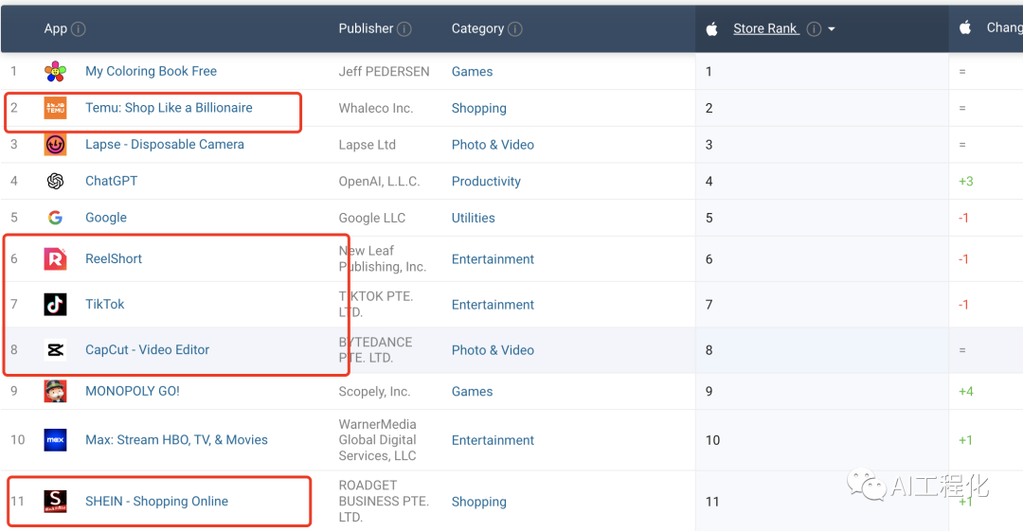This screenshot has height=531, width=1023.
Task: Open the Google app link
Action: click(x=106, y=218)
